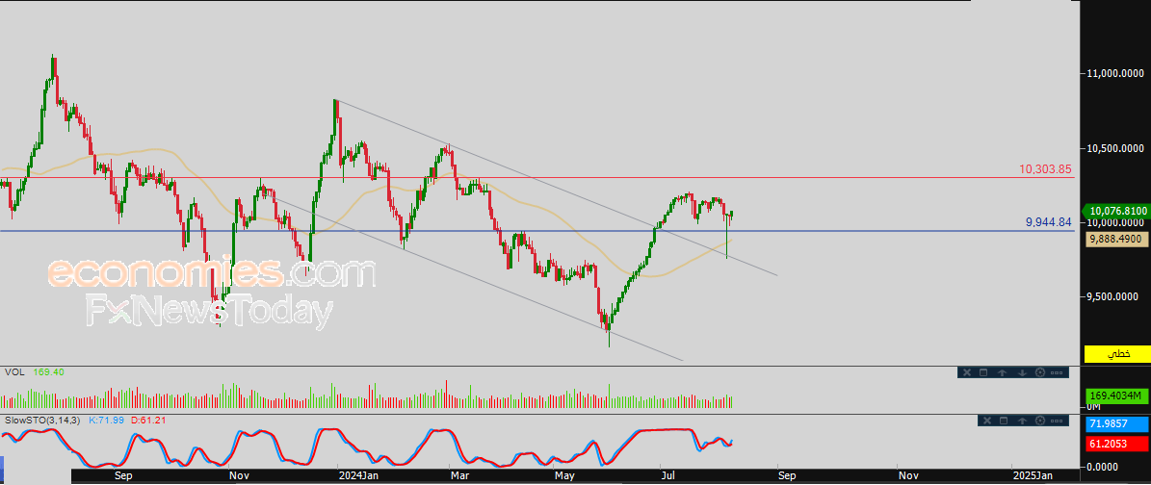Open SlowSTO indicator settings gear
Image resolution: width=1151 pixels, height=485 pixels.
pyautogui.click(x=1040, y=421)
